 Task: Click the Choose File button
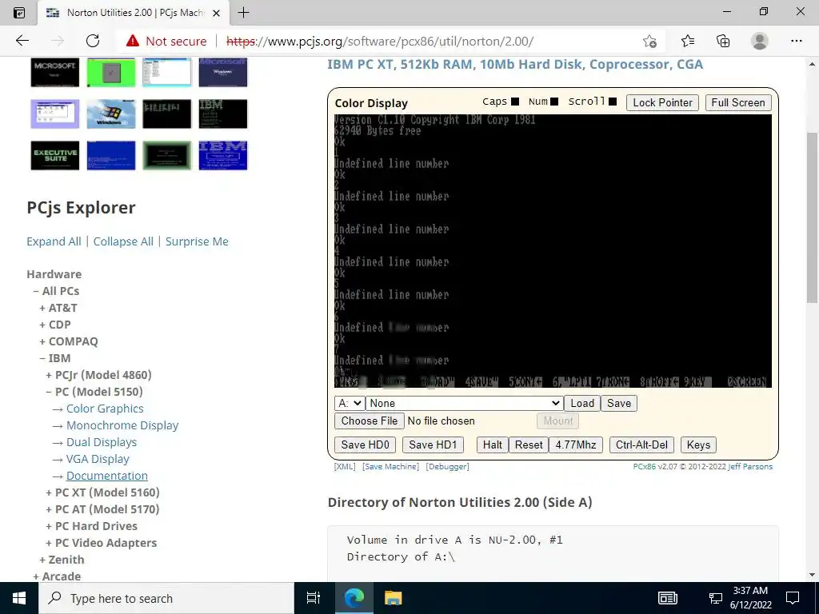pyautogui.click(x=370, y=421)
